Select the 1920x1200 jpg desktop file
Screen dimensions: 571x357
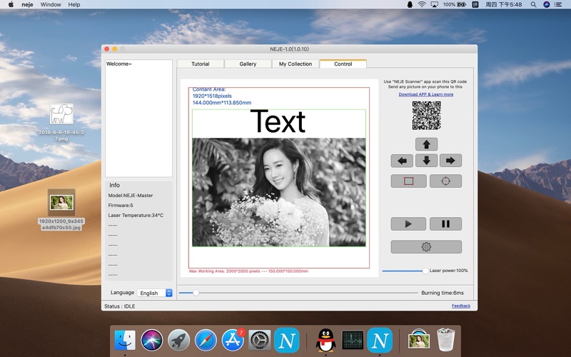pyautogui.click(x=61, y=209)
